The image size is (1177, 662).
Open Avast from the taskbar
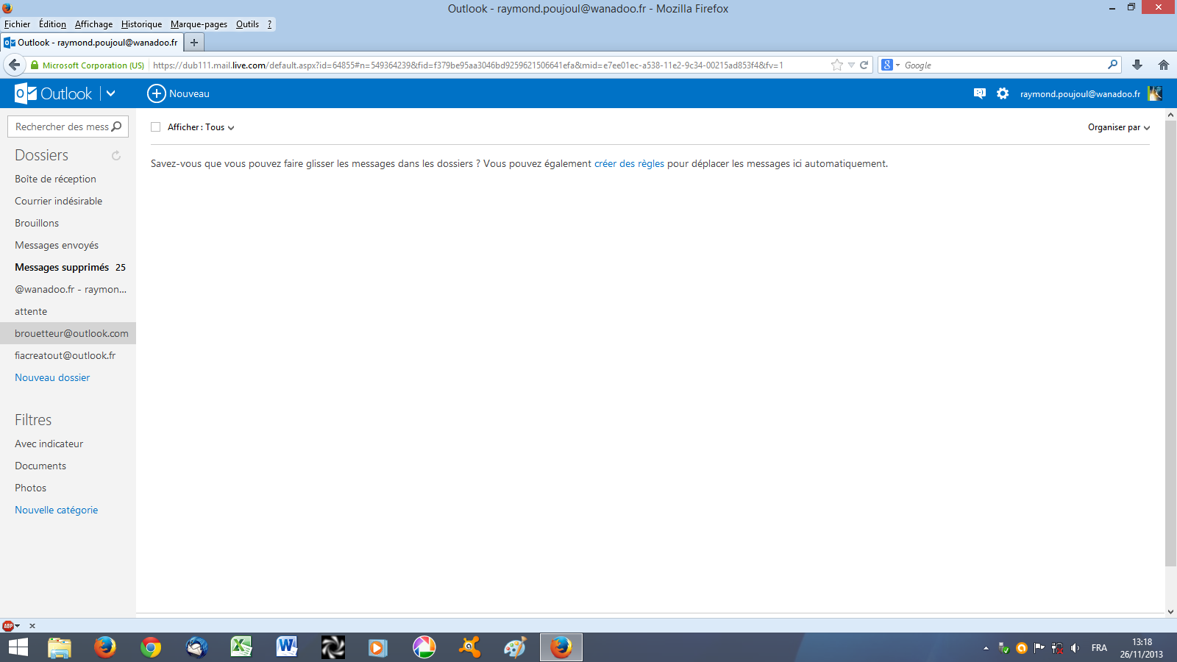(469, 647)
